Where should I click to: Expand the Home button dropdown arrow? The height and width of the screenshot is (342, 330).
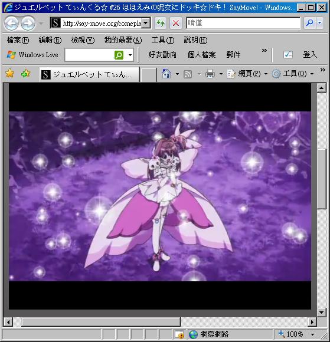tap(177, 74)
